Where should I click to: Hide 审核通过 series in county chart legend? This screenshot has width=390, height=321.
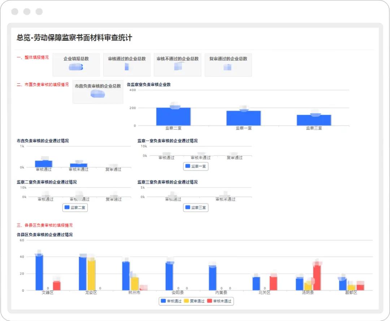point(171,301)
